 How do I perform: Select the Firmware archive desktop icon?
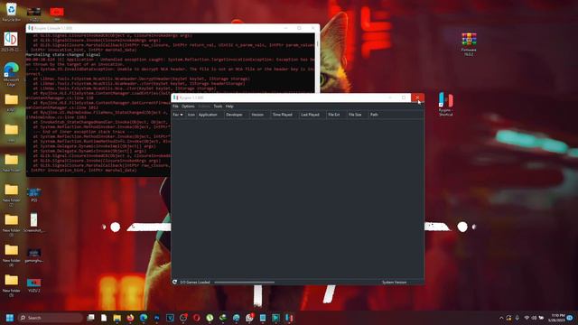469,44
